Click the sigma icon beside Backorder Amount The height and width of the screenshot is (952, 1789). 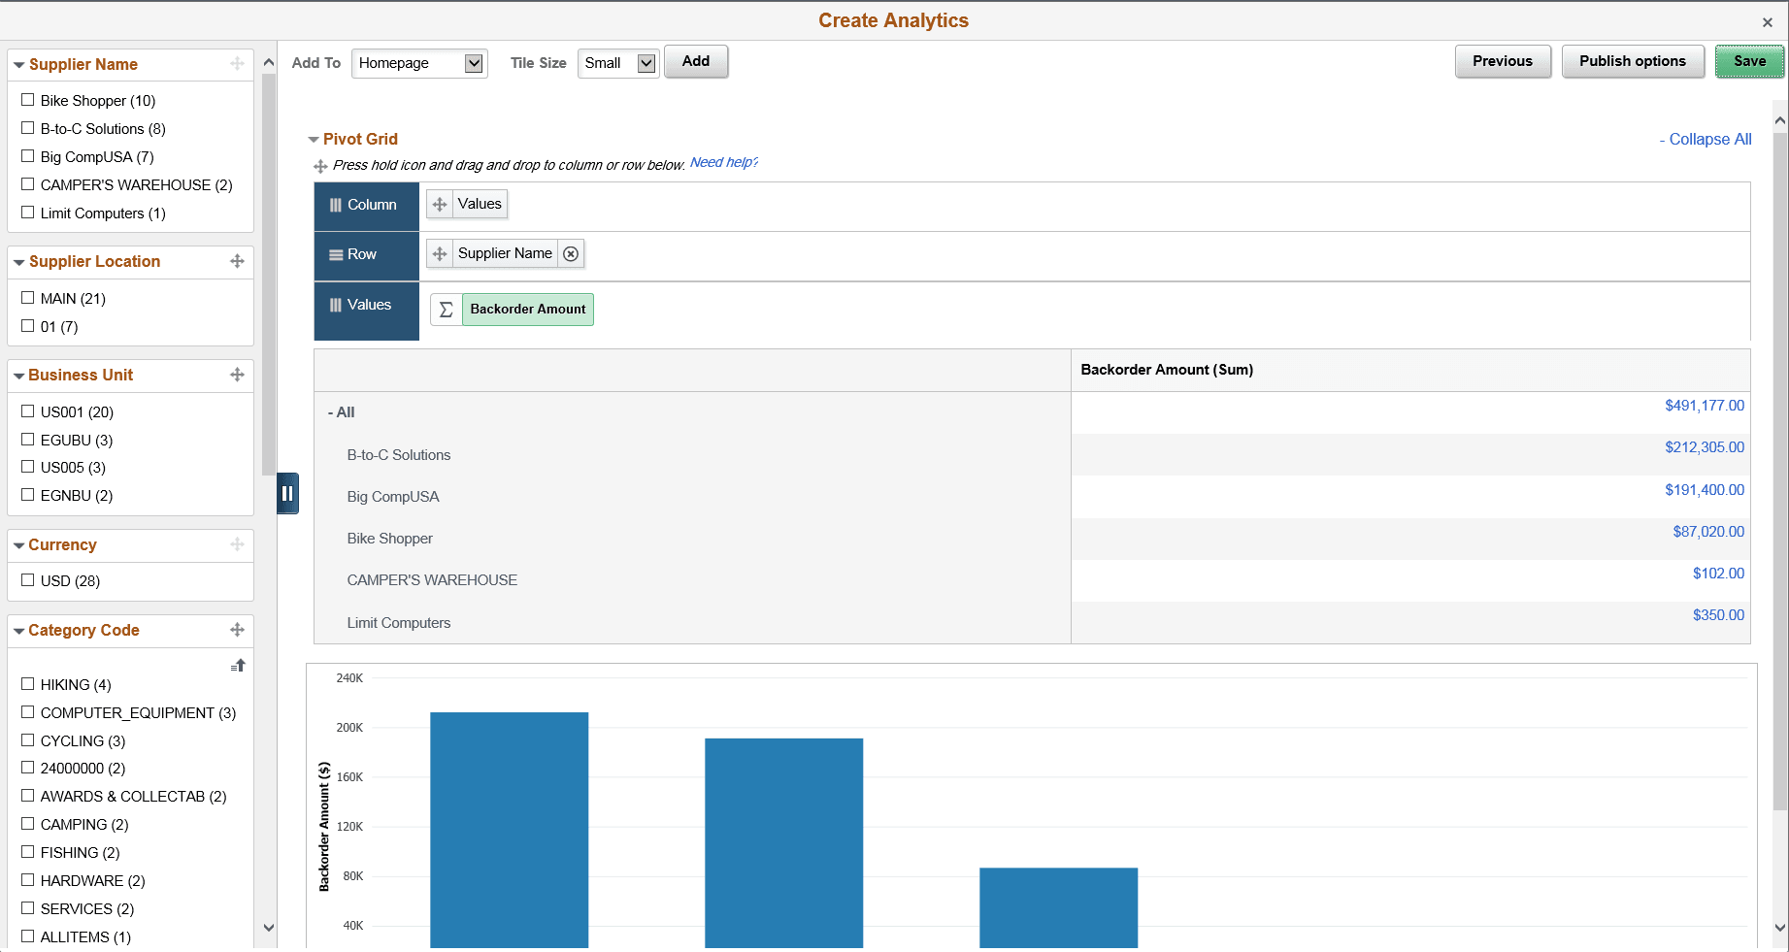pyautogui.click(x=446, y=309)
